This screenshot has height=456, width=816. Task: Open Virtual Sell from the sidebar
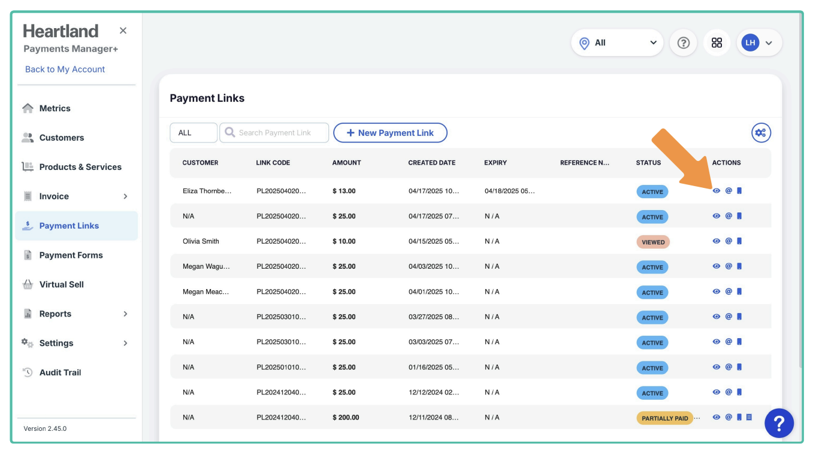pyautogui.click(x=61, y=284)
